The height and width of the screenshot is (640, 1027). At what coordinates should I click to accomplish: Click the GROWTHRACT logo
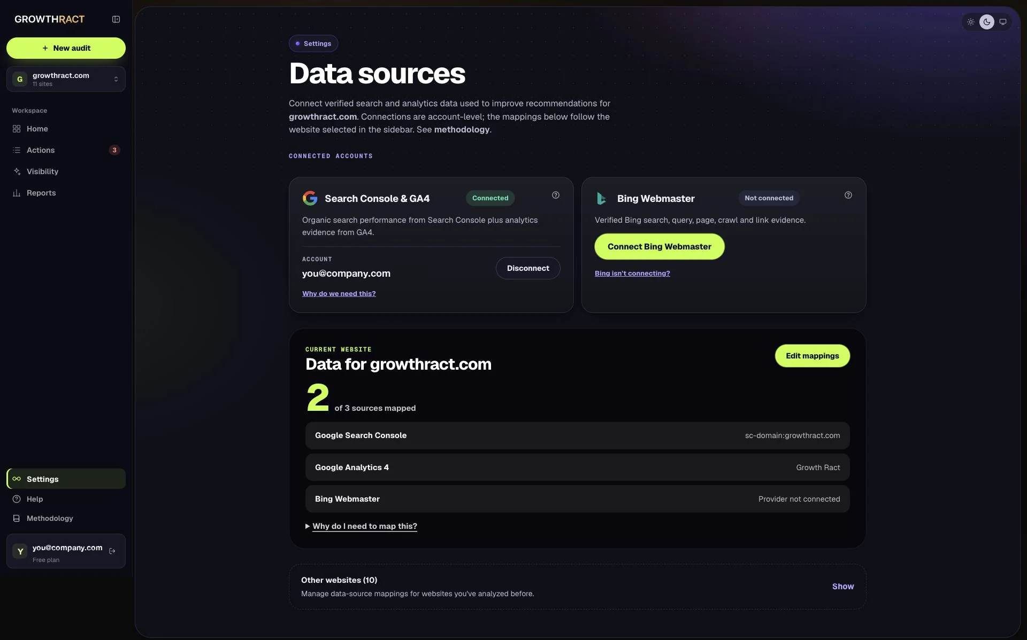[x=49, y=19]
